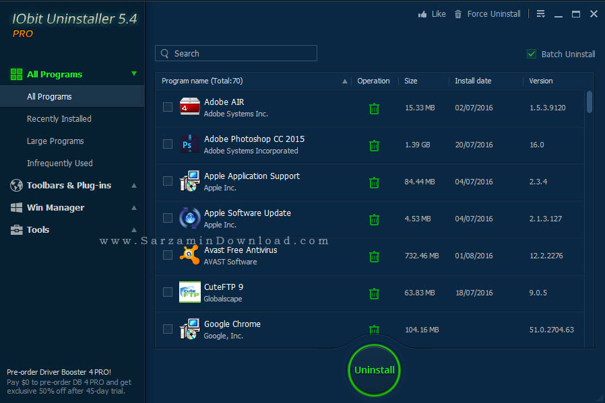Open the hamburger options menu
Image resolution: width=605 pixels, height=403 pixels.
[x=540, y=14]
